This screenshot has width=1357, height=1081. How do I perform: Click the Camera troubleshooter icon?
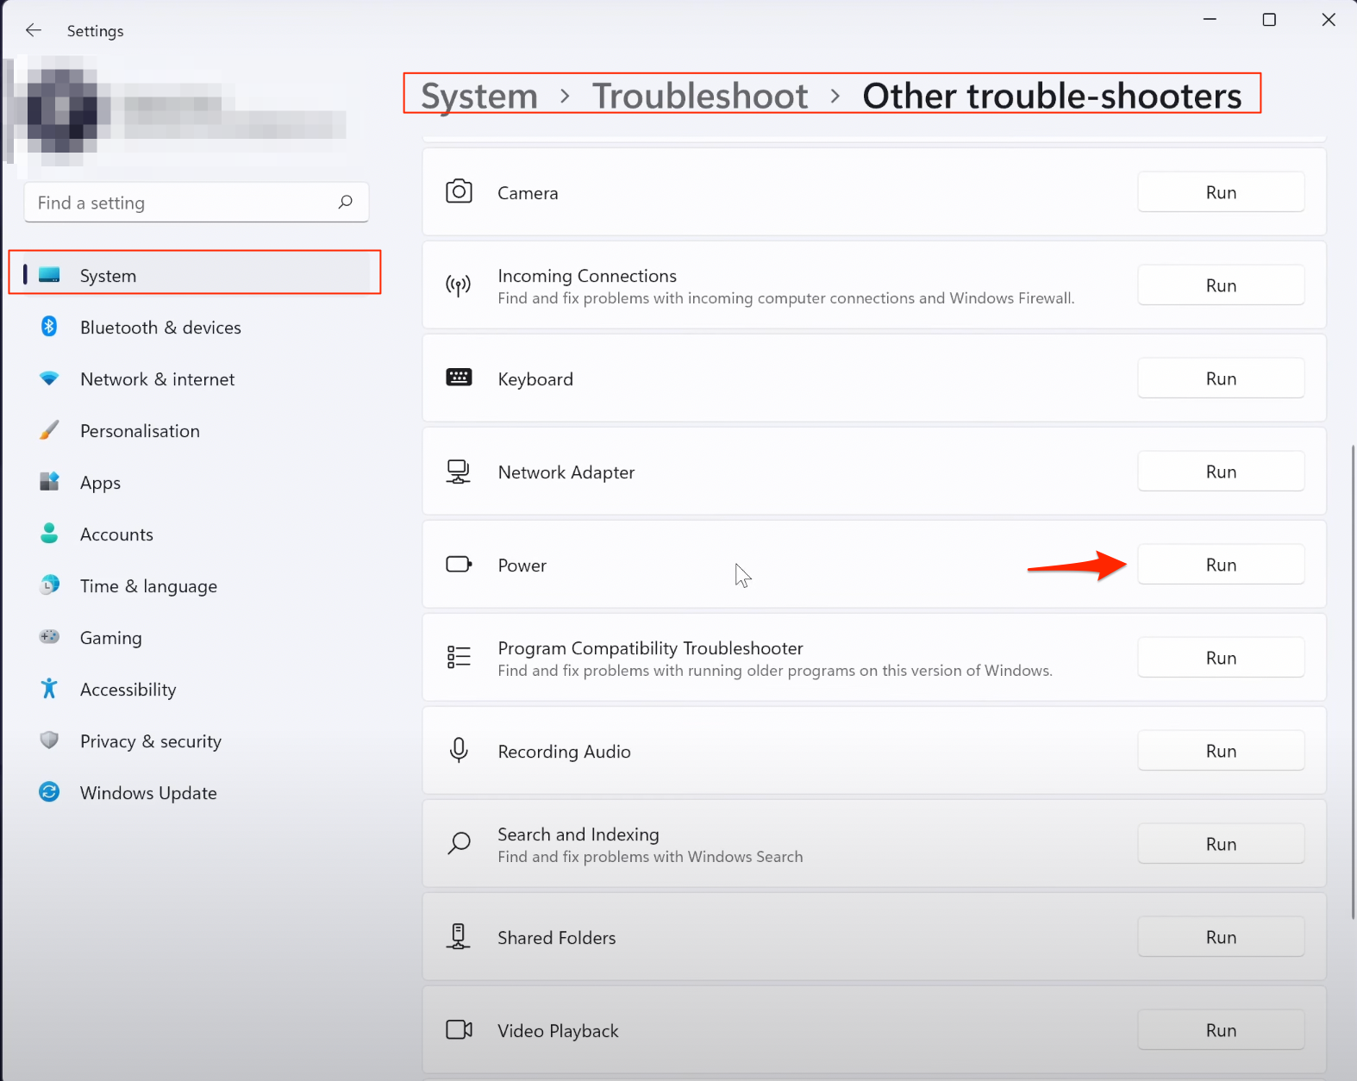coord(459,191)
